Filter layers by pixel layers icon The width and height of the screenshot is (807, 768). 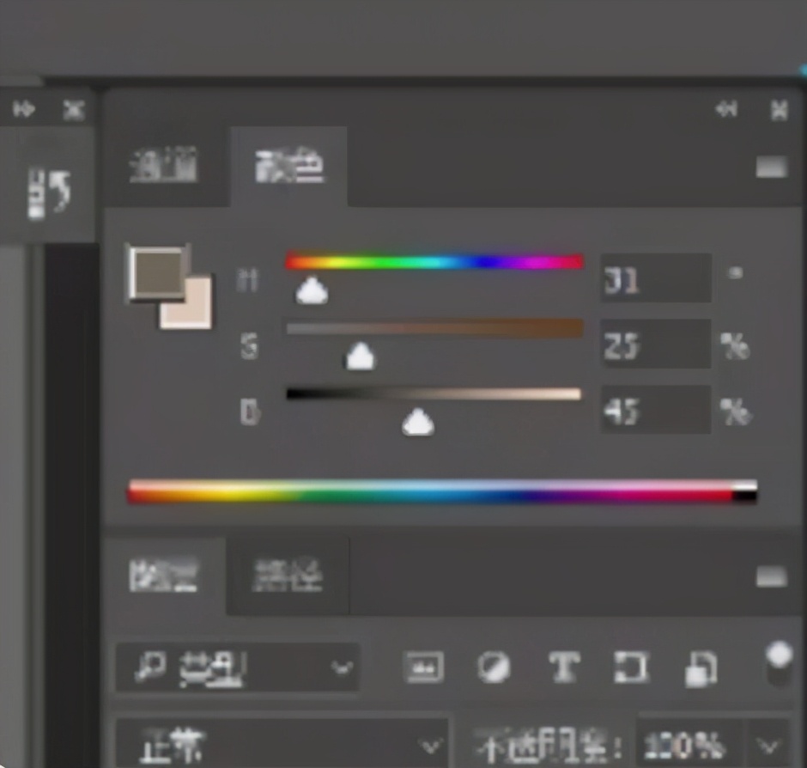pos(424,667)
